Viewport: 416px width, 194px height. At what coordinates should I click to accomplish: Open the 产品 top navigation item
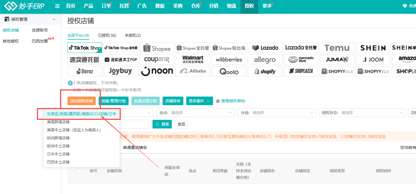(x=88, y=6)
